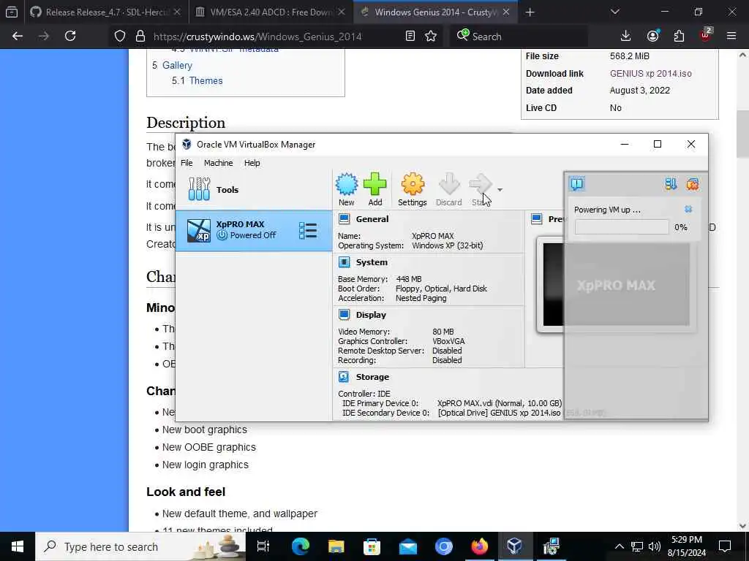The height and width of the screenshot is (561, 749).
Task: Open the Firefox extensions puzzle icon
Action: tap(679, 36)
